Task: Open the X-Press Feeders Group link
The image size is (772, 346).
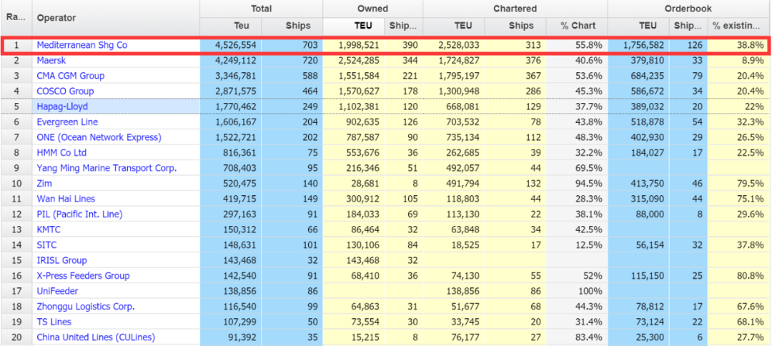Action: 83,276
